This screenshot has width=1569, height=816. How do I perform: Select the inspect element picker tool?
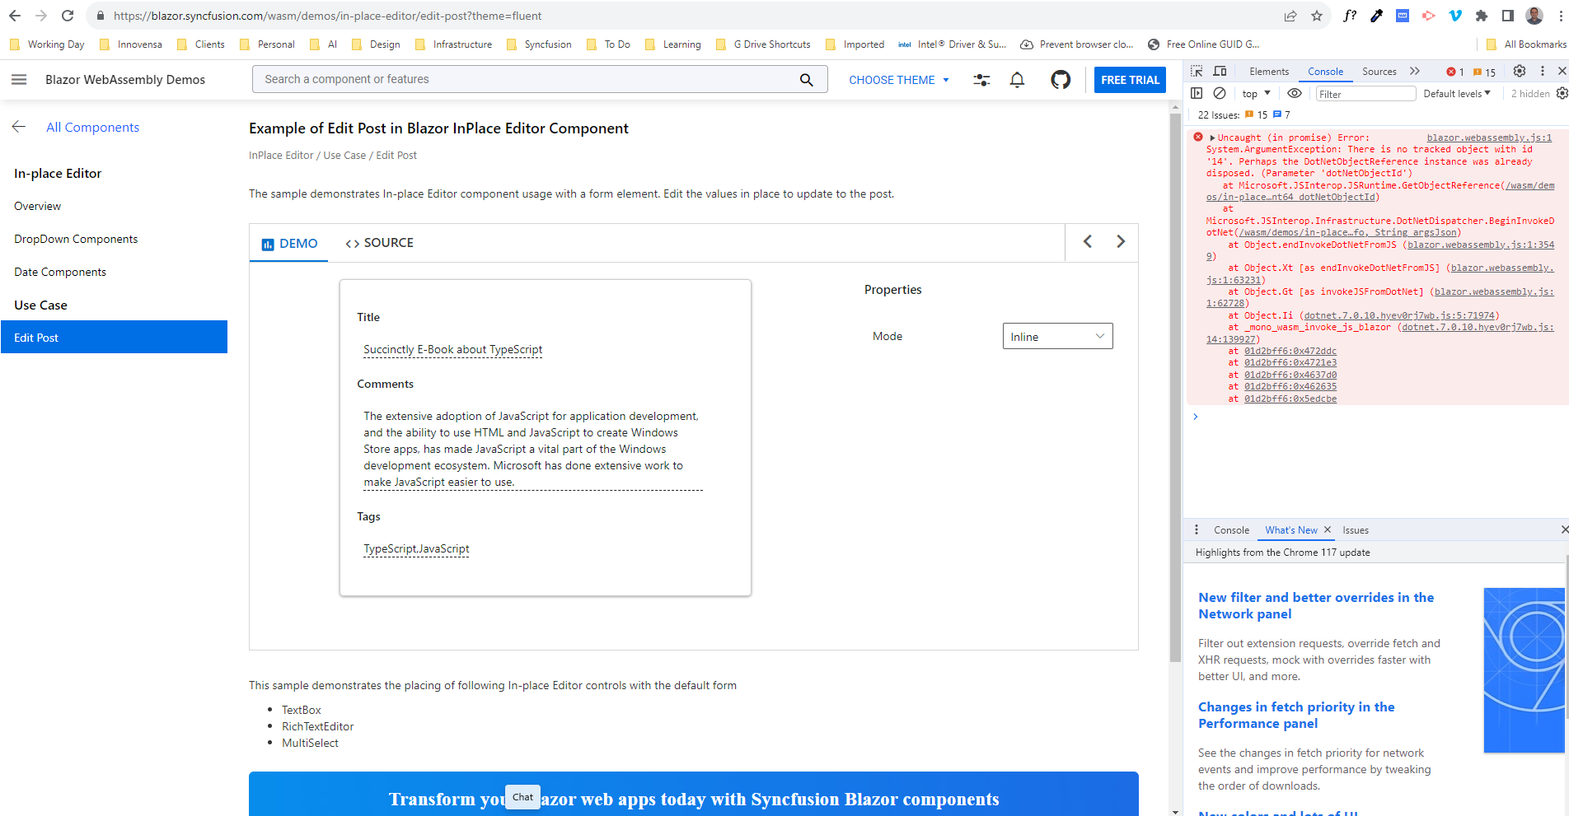coord(1197,72)
